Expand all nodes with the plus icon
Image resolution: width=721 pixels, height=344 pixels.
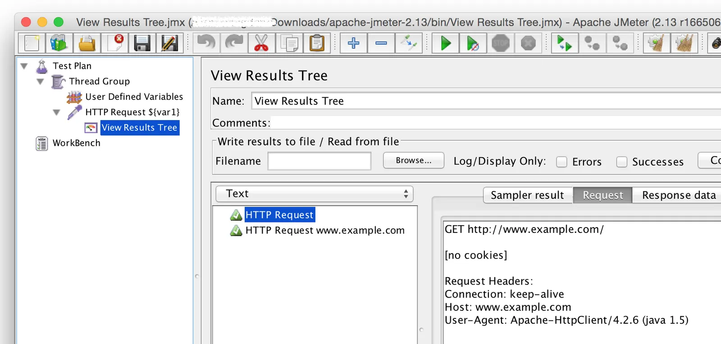(354, 44)
